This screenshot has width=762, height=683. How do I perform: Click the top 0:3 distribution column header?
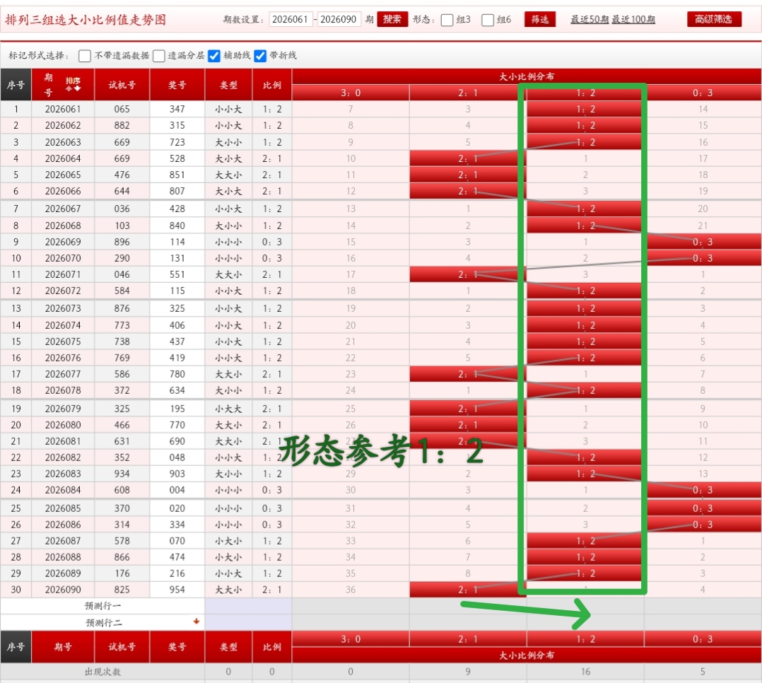click(703, 93)
